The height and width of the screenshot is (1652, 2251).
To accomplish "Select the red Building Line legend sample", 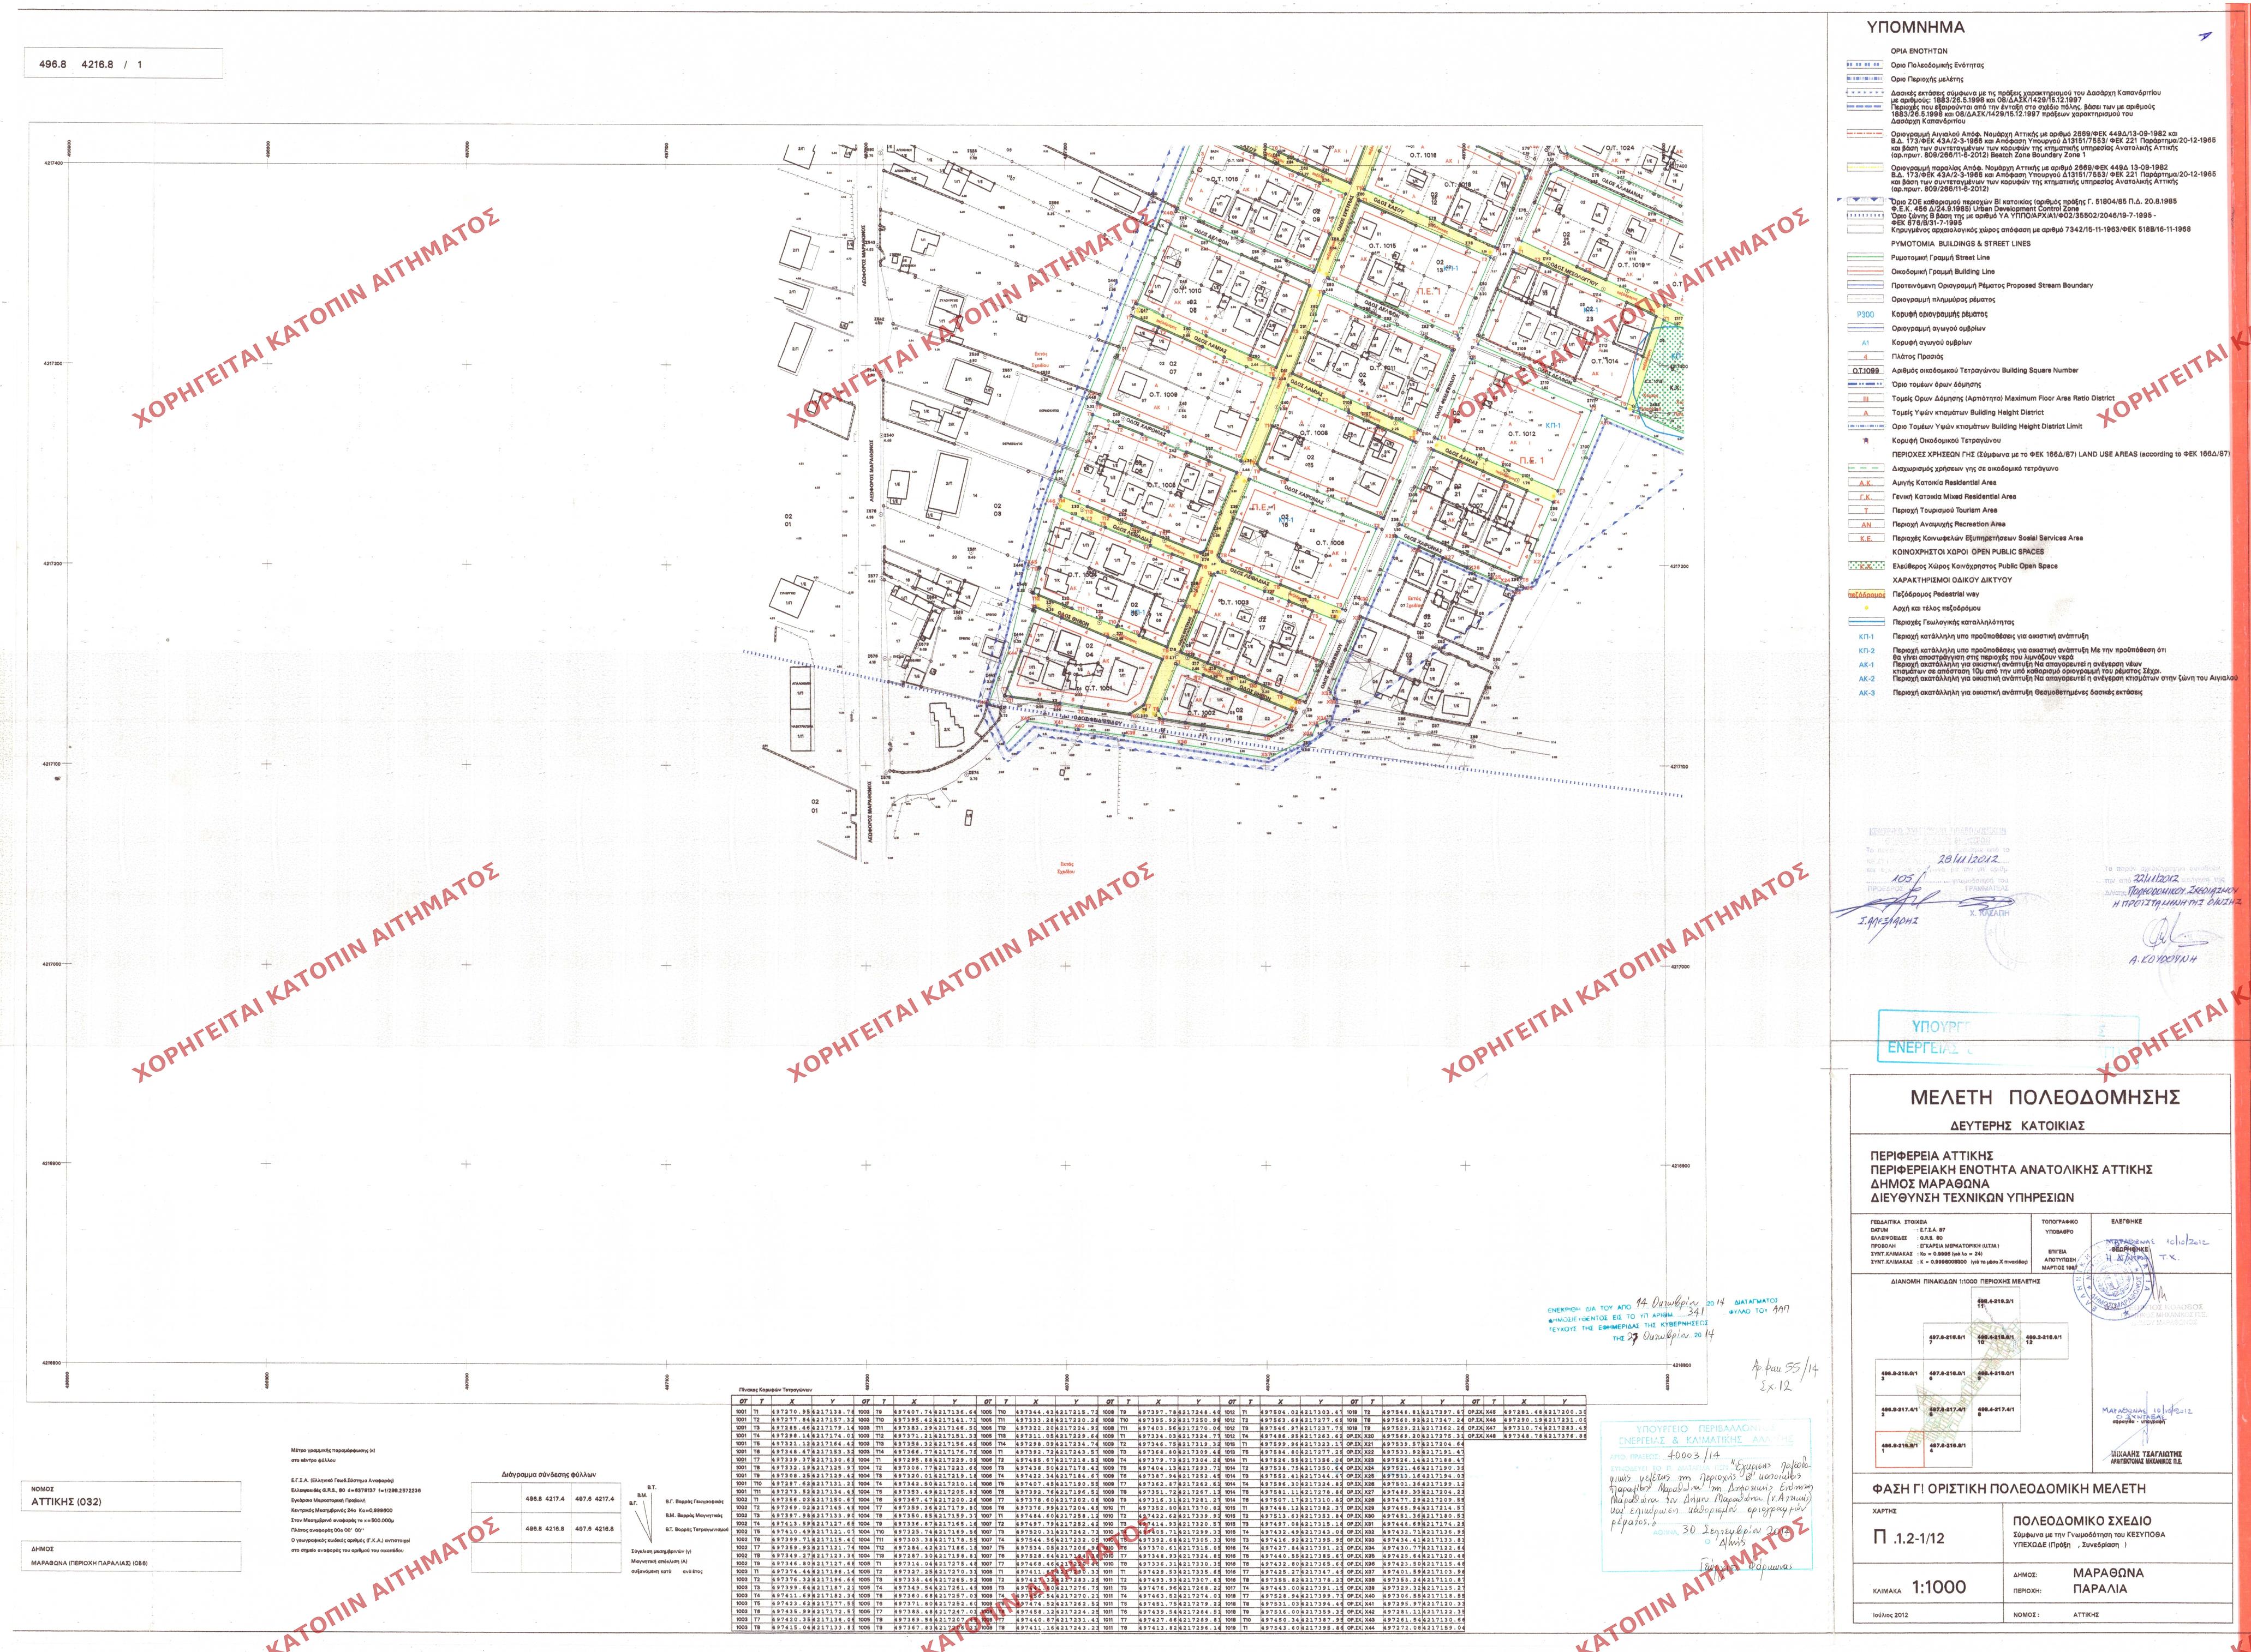I will (x=1865, y=272).
